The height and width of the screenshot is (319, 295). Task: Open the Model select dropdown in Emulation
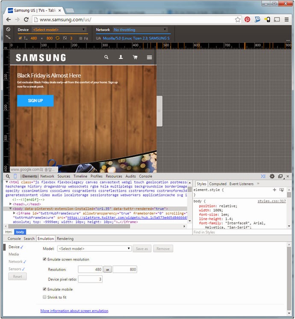click(94, 248)
